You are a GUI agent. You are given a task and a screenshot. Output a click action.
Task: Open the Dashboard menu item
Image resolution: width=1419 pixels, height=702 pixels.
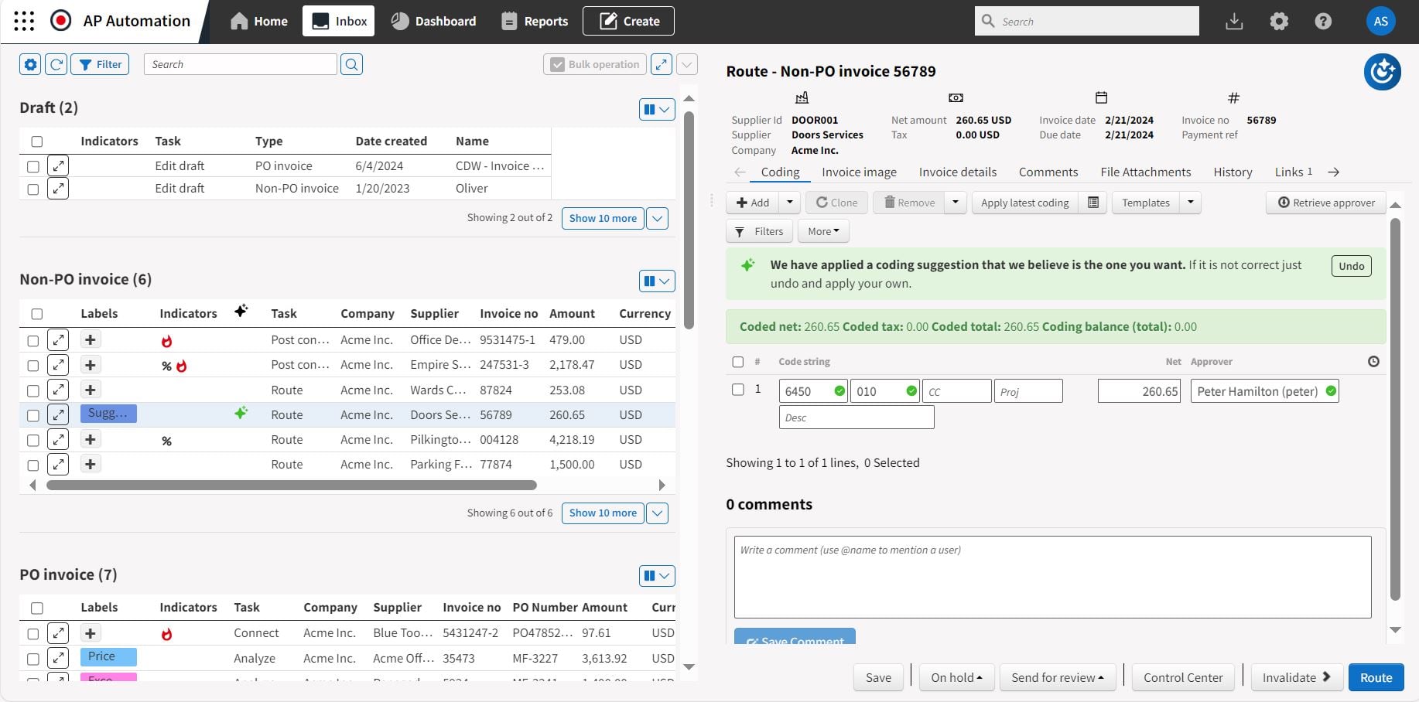434,21
